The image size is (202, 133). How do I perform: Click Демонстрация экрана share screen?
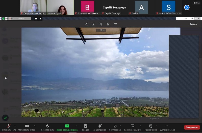(67, 127)
